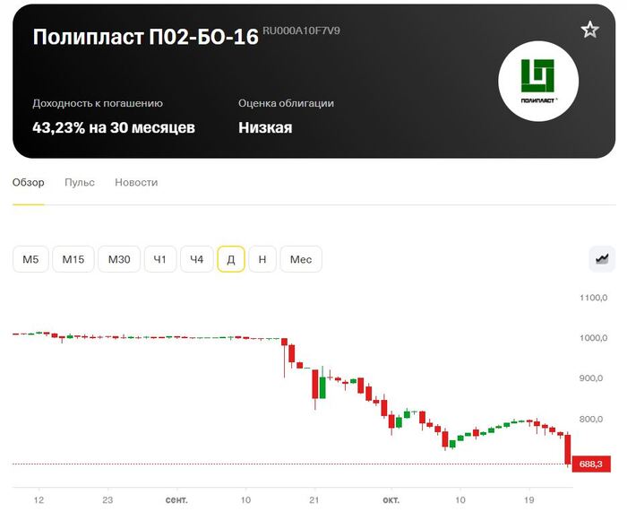Click the 1000,0 price axis label

tap(593, 338)
